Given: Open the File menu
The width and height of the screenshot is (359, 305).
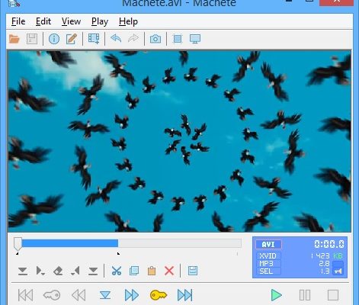Looking at the screenshot, I should [x=18, y=21].
